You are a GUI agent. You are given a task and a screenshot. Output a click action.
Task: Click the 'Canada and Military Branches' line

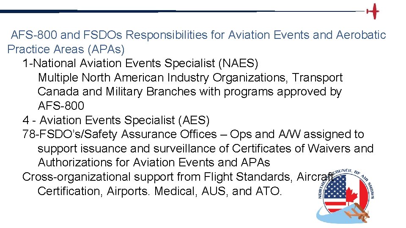tap(190, 92)
